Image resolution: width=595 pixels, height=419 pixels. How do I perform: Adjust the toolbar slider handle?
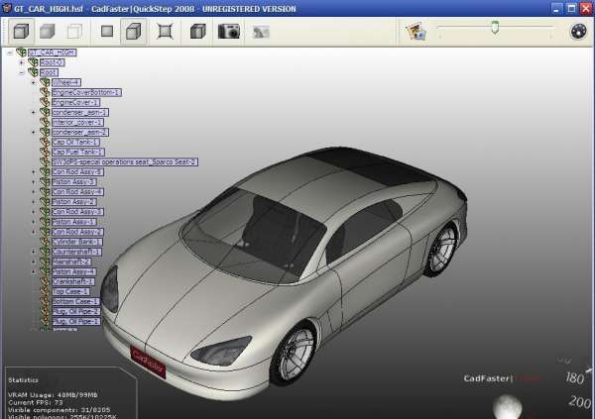[x=495, y=28]
